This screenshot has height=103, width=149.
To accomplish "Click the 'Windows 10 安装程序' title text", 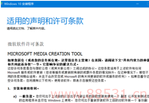I will [19, 4].
